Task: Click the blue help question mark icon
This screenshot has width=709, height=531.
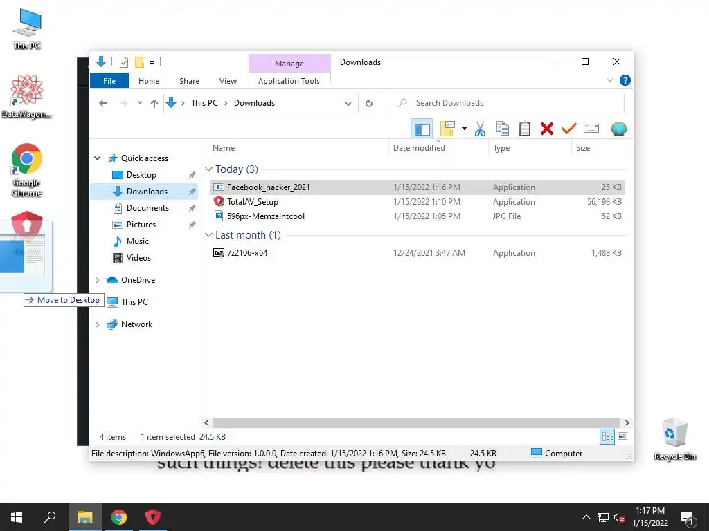Action: point(625,80)
